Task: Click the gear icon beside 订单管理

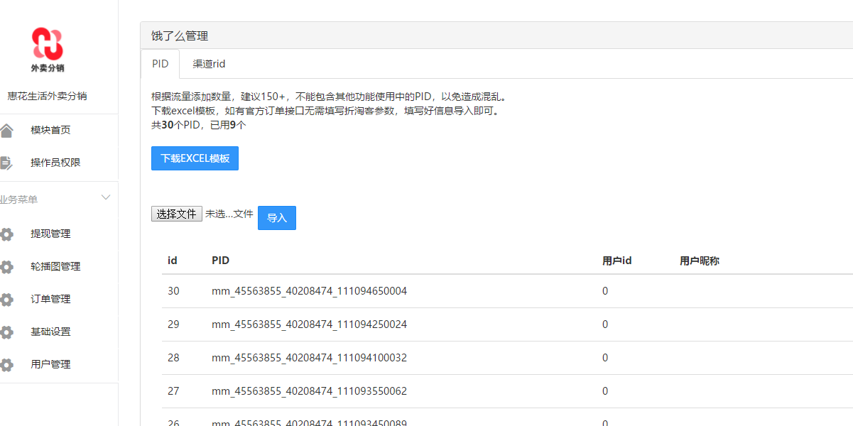Action: coord(6,300)
